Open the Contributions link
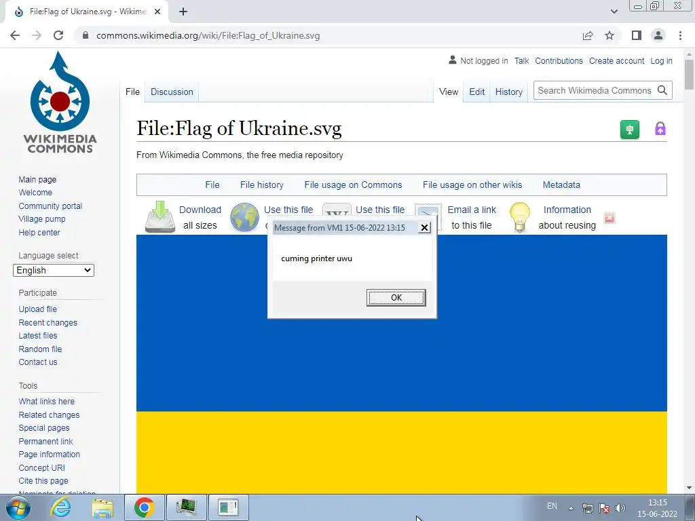 [x=559, y=60]
